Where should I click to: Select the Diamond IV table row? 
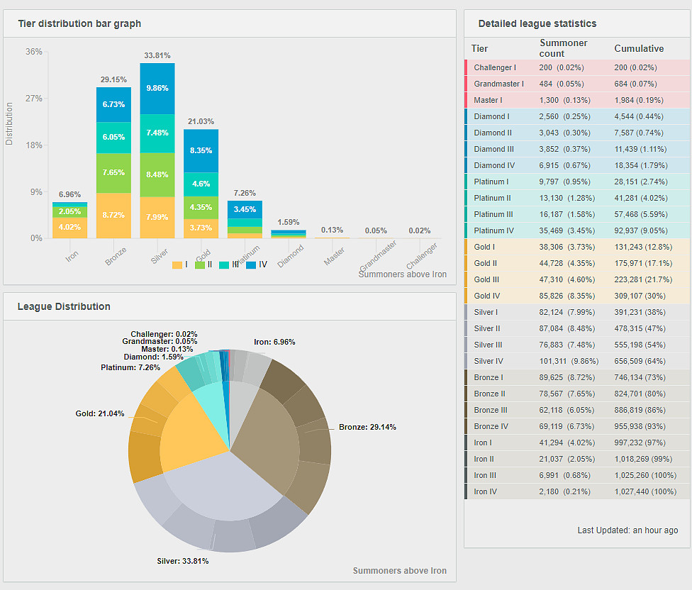tap(578, 165)
